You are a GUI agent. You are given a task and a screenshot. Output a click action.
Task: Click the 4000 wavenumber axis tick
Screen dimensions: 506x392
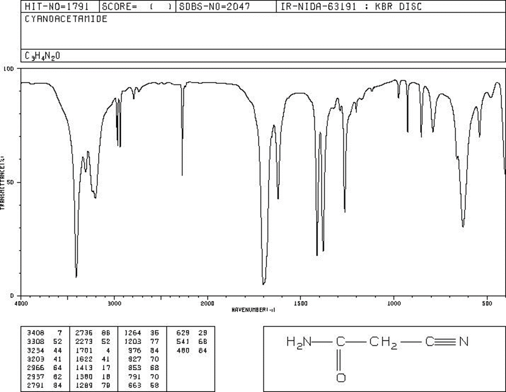coord(20,302)
